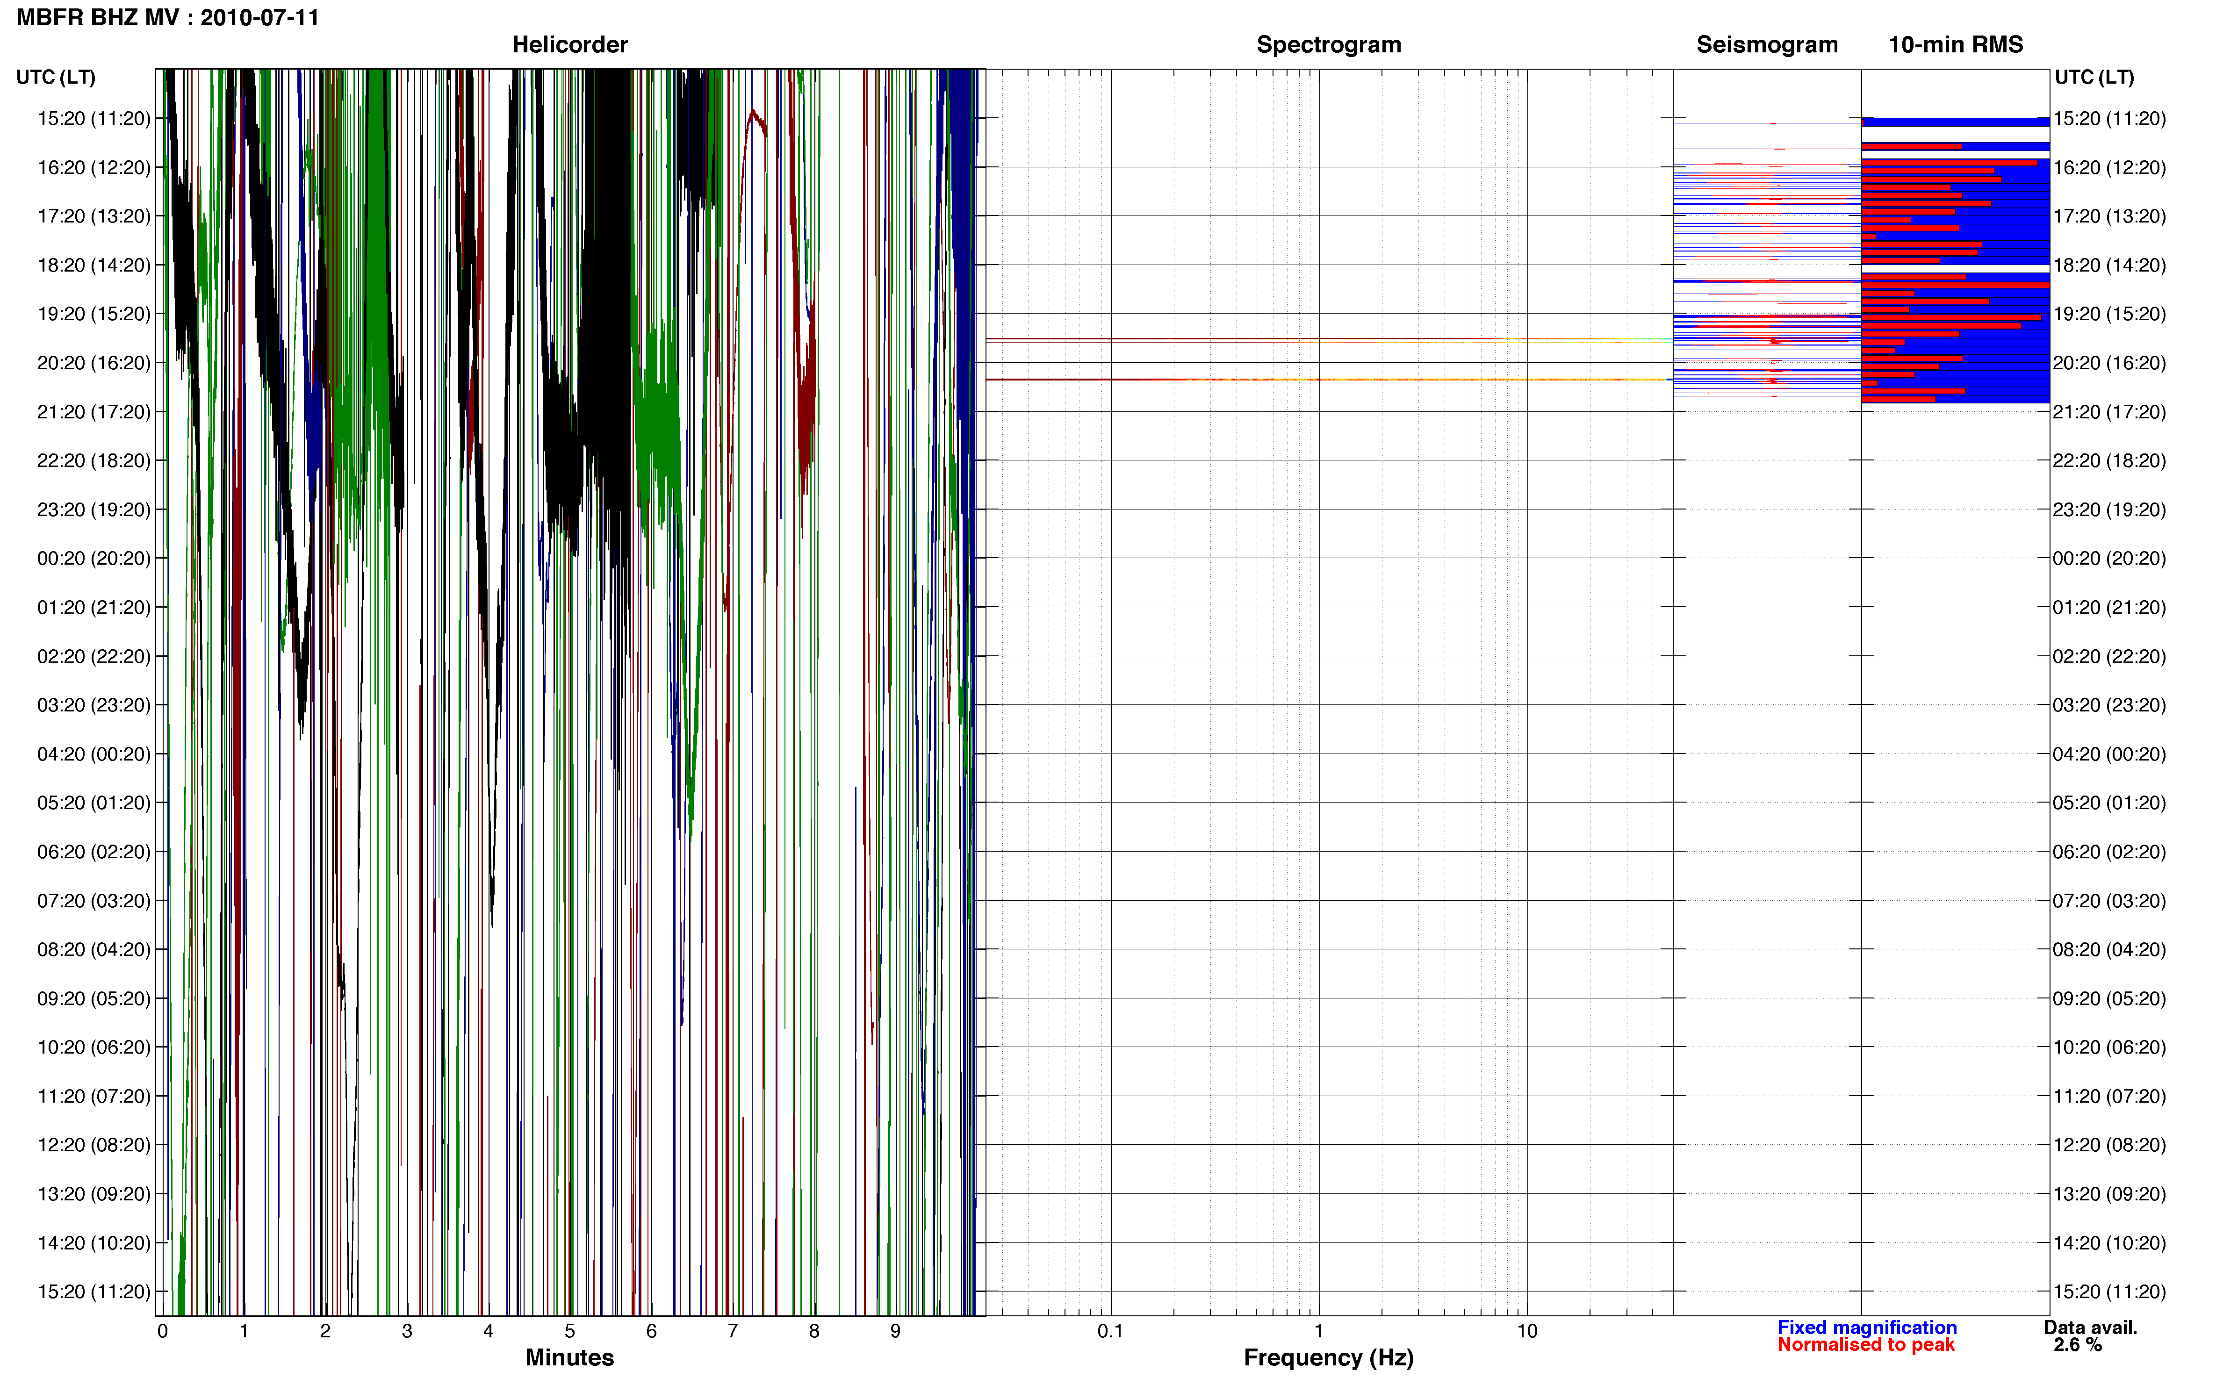Select the Helicorder panel heading
Image resolution: width=2216 pixels, height=1385 pixels.
point(569,45)
